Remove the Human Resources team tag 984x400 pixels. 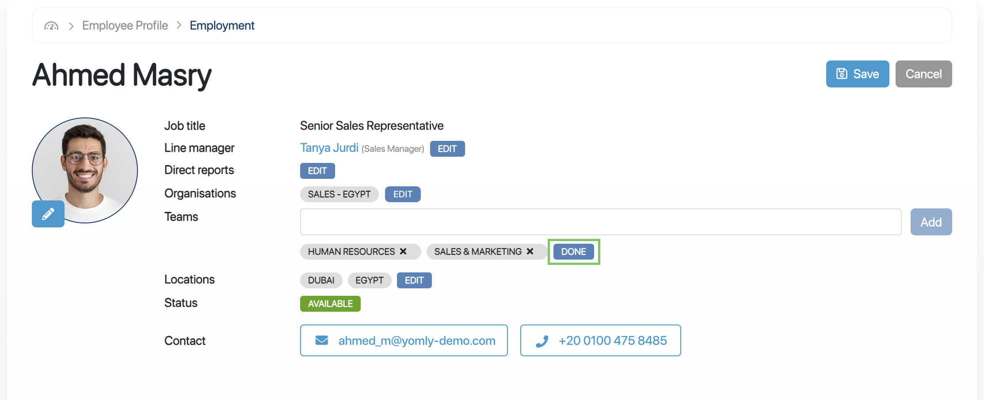403,251
